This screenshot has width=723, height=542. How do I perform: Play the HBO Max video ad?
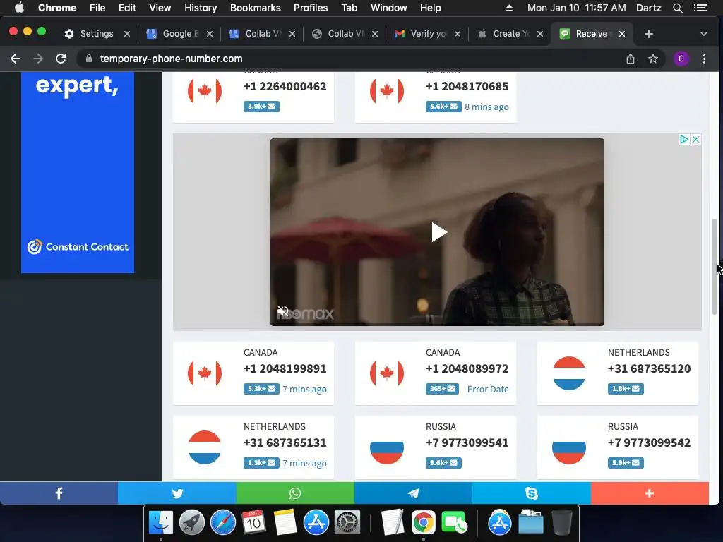[x=438, y=231]
